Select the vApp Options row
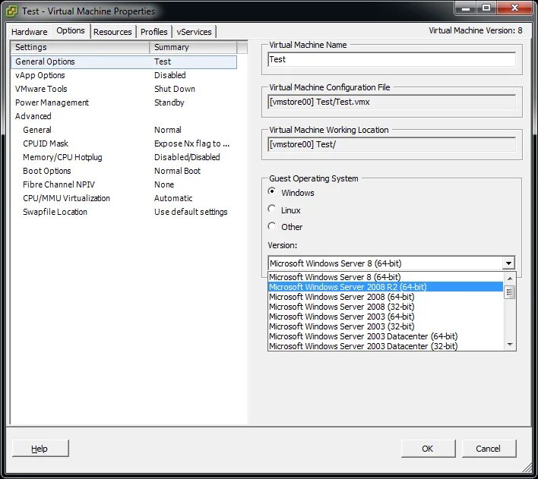 [124, 75]
